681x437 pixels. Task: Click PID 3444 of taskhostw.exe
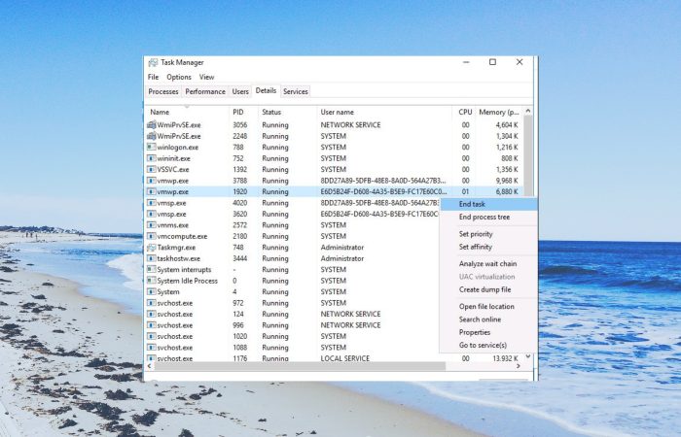pos(239,258)
